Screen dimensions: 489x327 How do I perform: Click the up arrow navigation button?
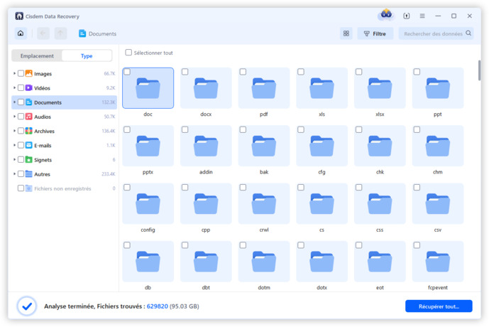pos(60,33)
